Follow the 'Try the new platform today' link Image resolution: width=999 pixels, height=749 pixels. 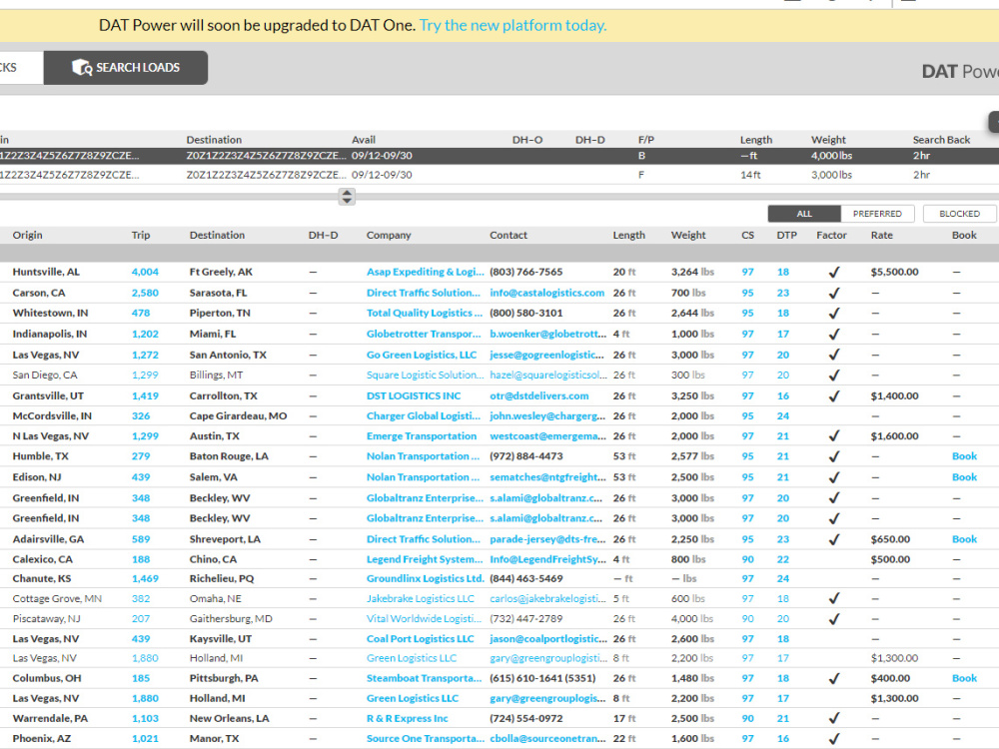point(512,26)
